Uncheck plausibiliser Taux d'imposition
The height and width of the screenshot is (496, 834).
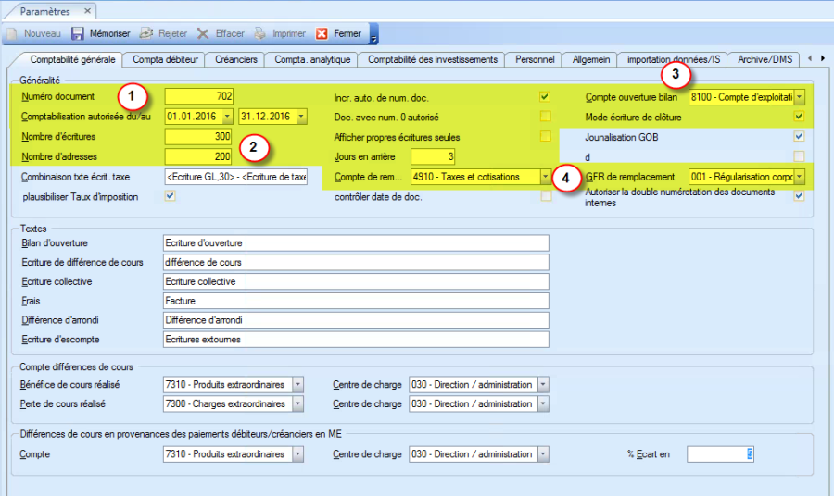(170, 196)
